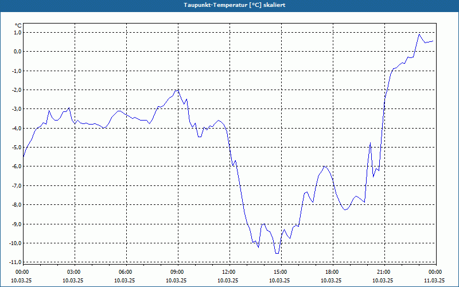
Task: Select the 12:00 time label
Action: point(229,272)
